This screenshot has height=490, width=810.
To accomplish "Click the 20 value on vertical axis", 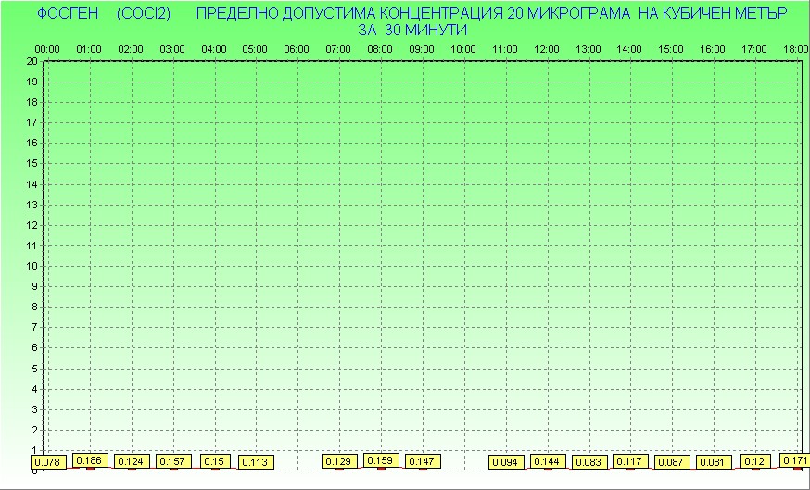I will (32, 61).
